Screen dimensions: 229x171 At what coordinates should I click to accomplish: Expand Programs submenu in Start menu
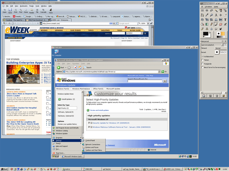coord(67,138)
